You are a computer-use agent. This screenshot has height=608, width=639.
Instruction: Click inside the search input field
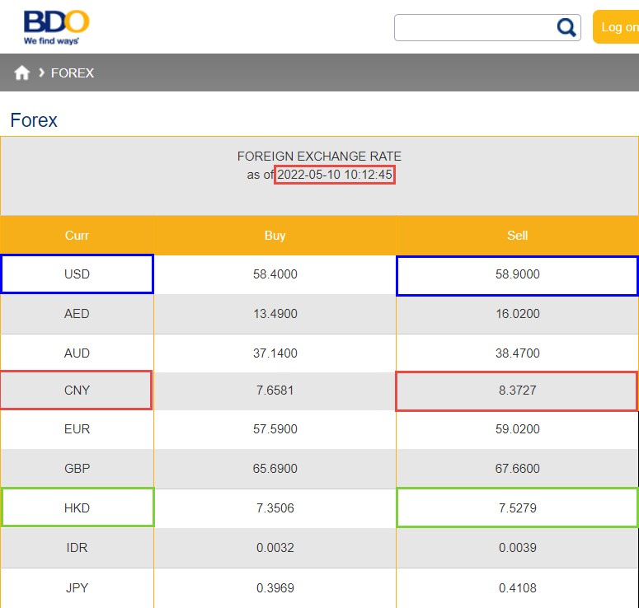[474, 27]
